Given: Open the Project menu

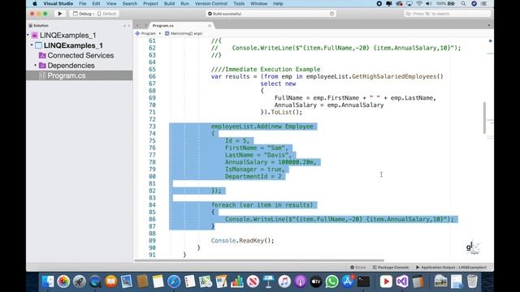Looking at the screenshot, I should click(150, 3).
